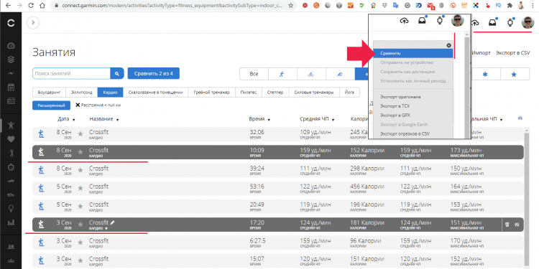Click the Экспорт в CSV link
Screen dimensions: 539x269
(512, 53)
